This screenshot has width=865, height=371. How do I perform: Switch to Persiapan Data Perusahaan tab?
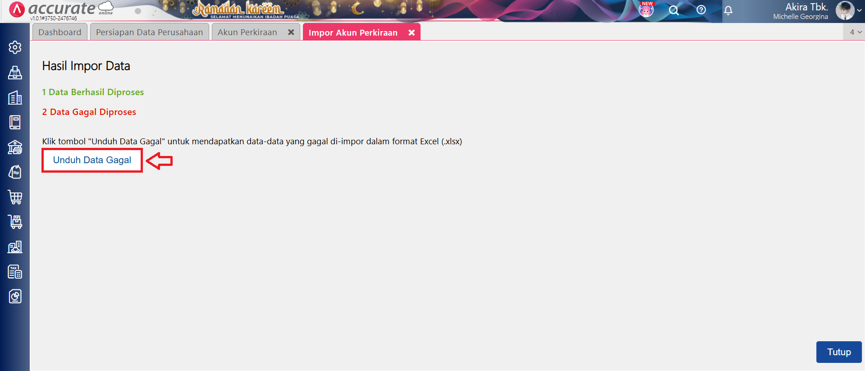pos(149,32)
